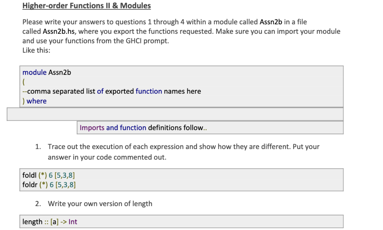Click the purple word 'Imports'
Viewport: 383px width, 230px height.
point(92,128)
